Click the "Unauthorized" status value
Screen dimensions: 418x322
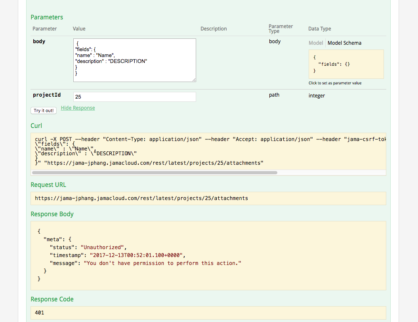[102, 248]
